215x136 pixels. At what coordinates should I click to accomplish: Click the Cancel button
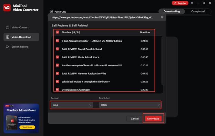click(135, 118)
